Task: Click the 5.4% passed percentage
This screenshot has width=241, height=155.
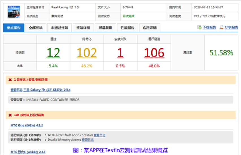Action: click(x=53, y=66)
